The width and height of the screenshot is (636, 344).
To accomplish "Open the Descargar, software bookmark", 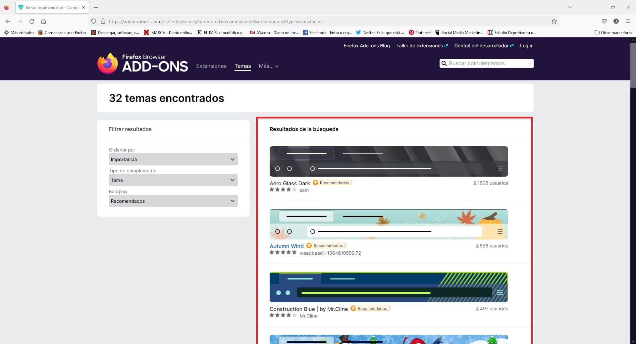I will (115, 33).
